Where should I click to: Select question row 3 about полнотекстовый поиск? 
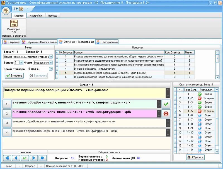125,65
